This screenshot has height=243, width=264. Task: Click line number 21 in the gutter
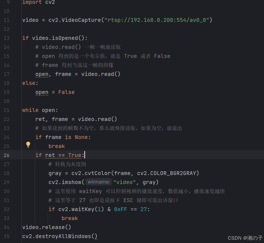[7, 110]
